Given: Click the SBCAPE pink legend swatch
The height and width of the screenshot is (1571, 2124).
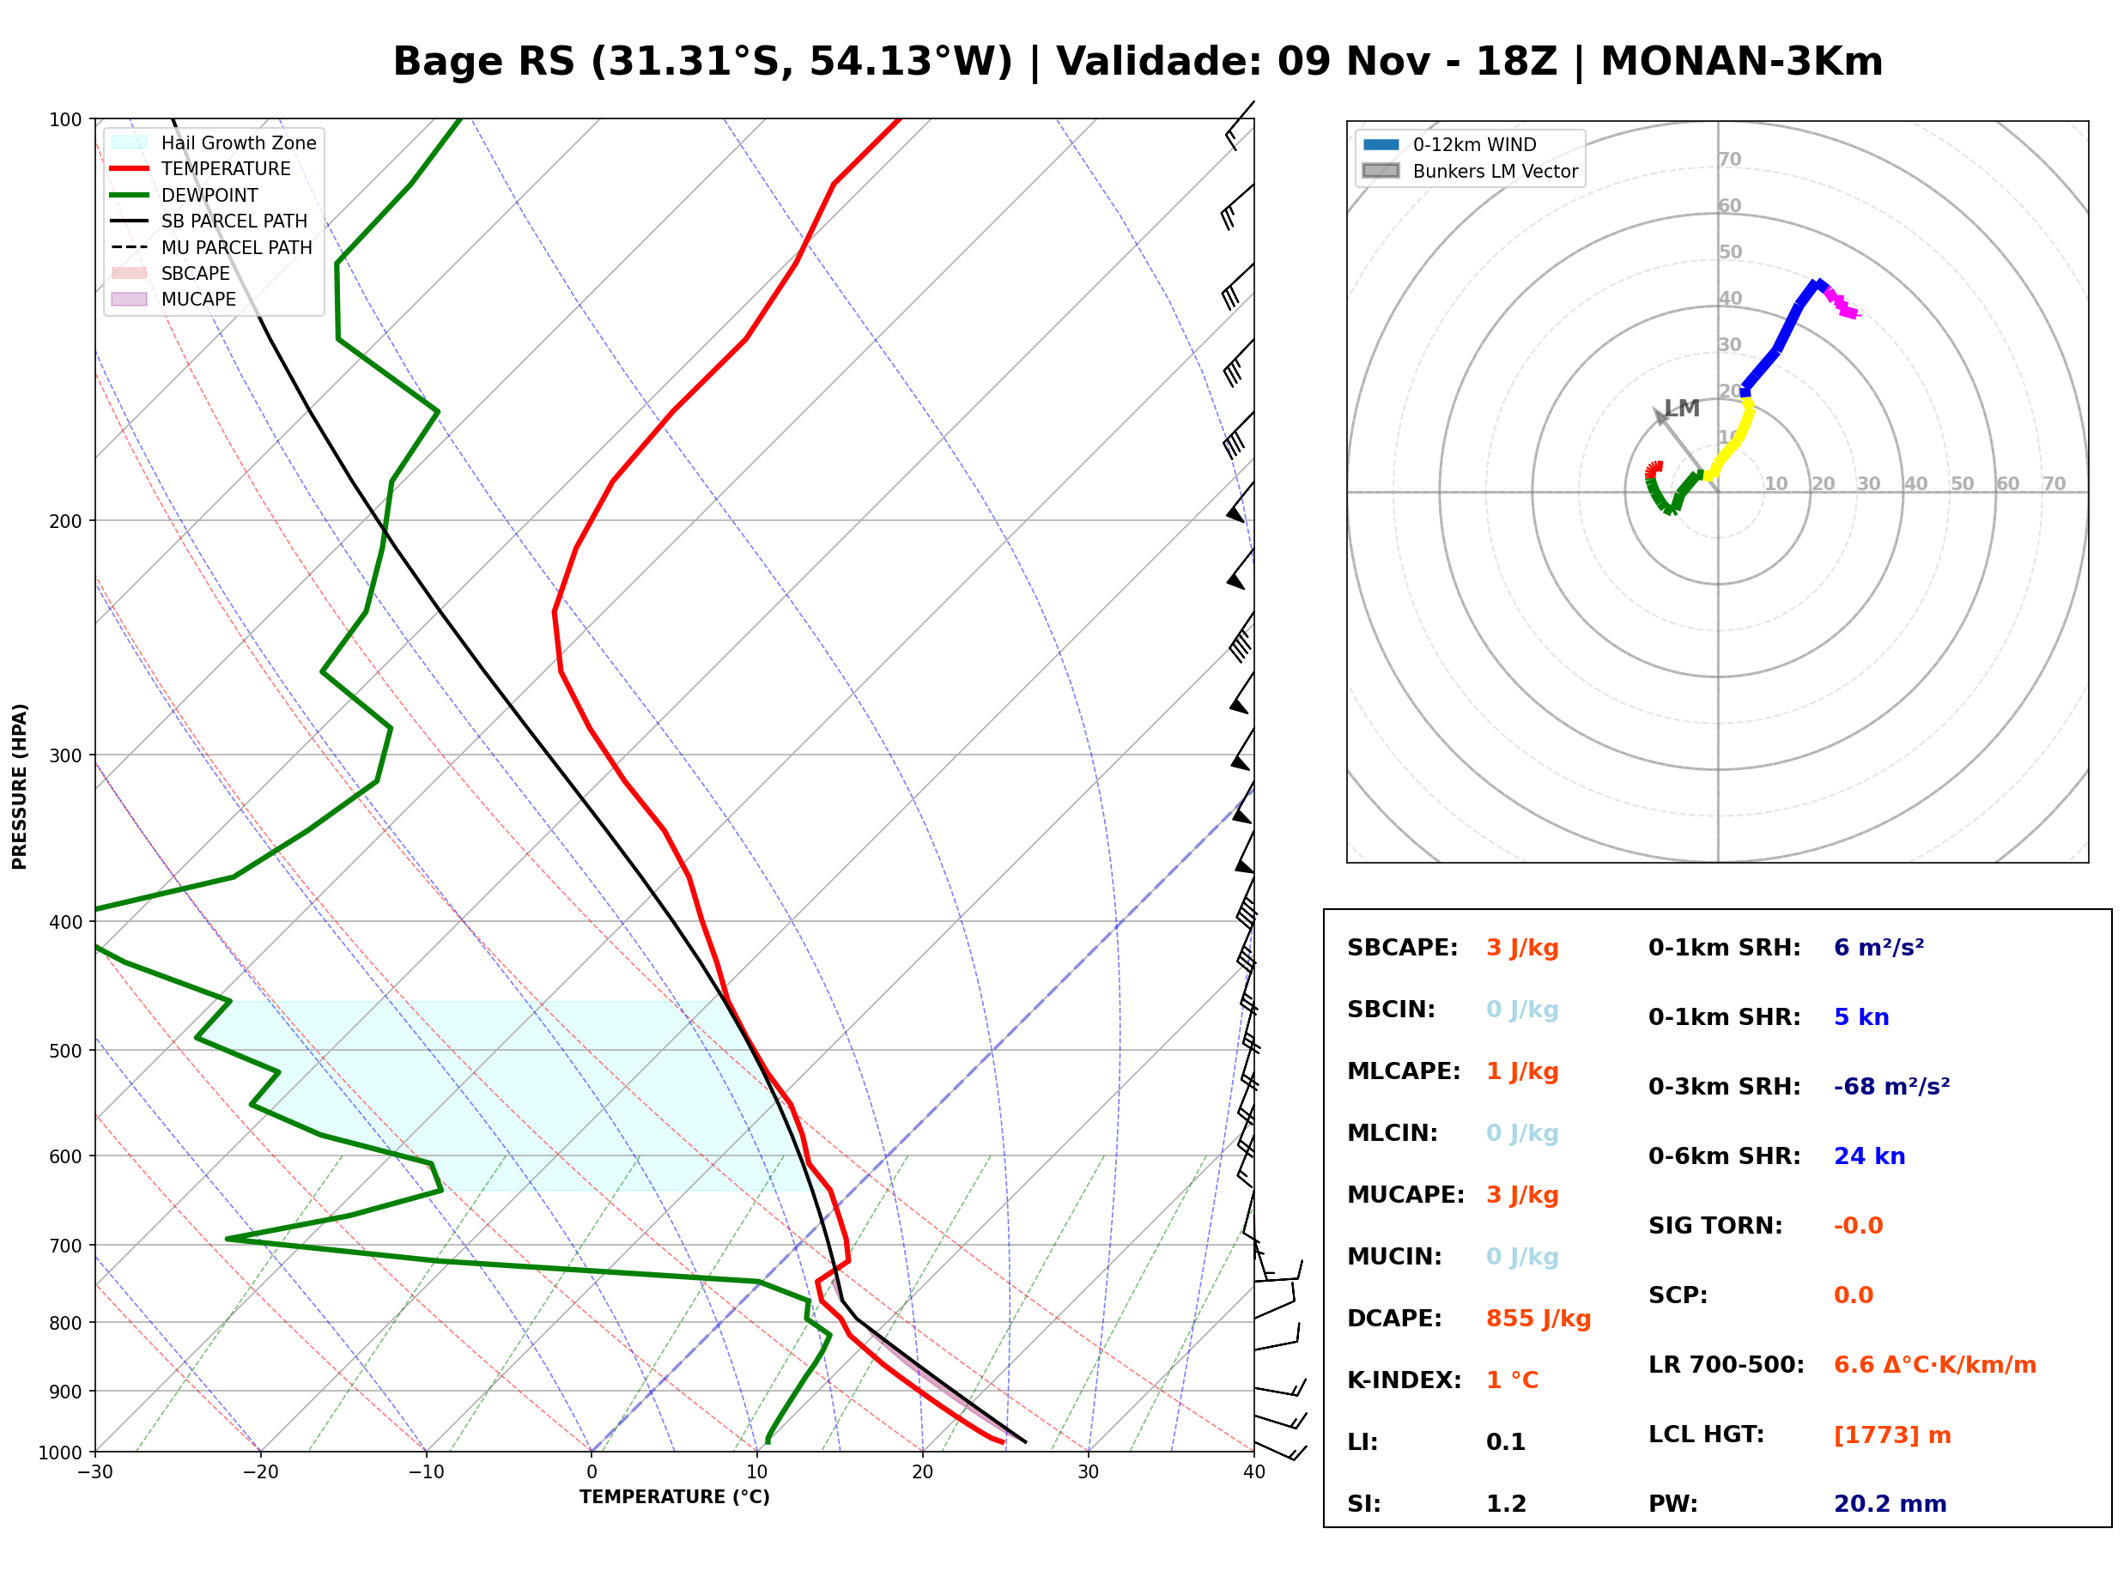Looking at the screenshot, I should [x=130, y=273].
